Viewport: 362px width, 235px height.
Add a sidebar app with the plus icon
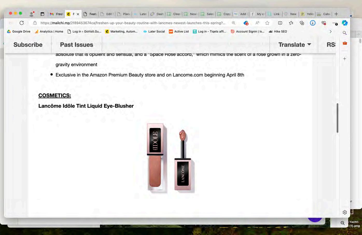click(345, 59)
